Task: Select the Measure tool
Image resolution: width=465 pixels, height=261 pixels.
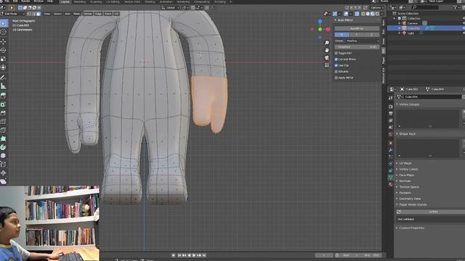Action: [x=4, y=86]
